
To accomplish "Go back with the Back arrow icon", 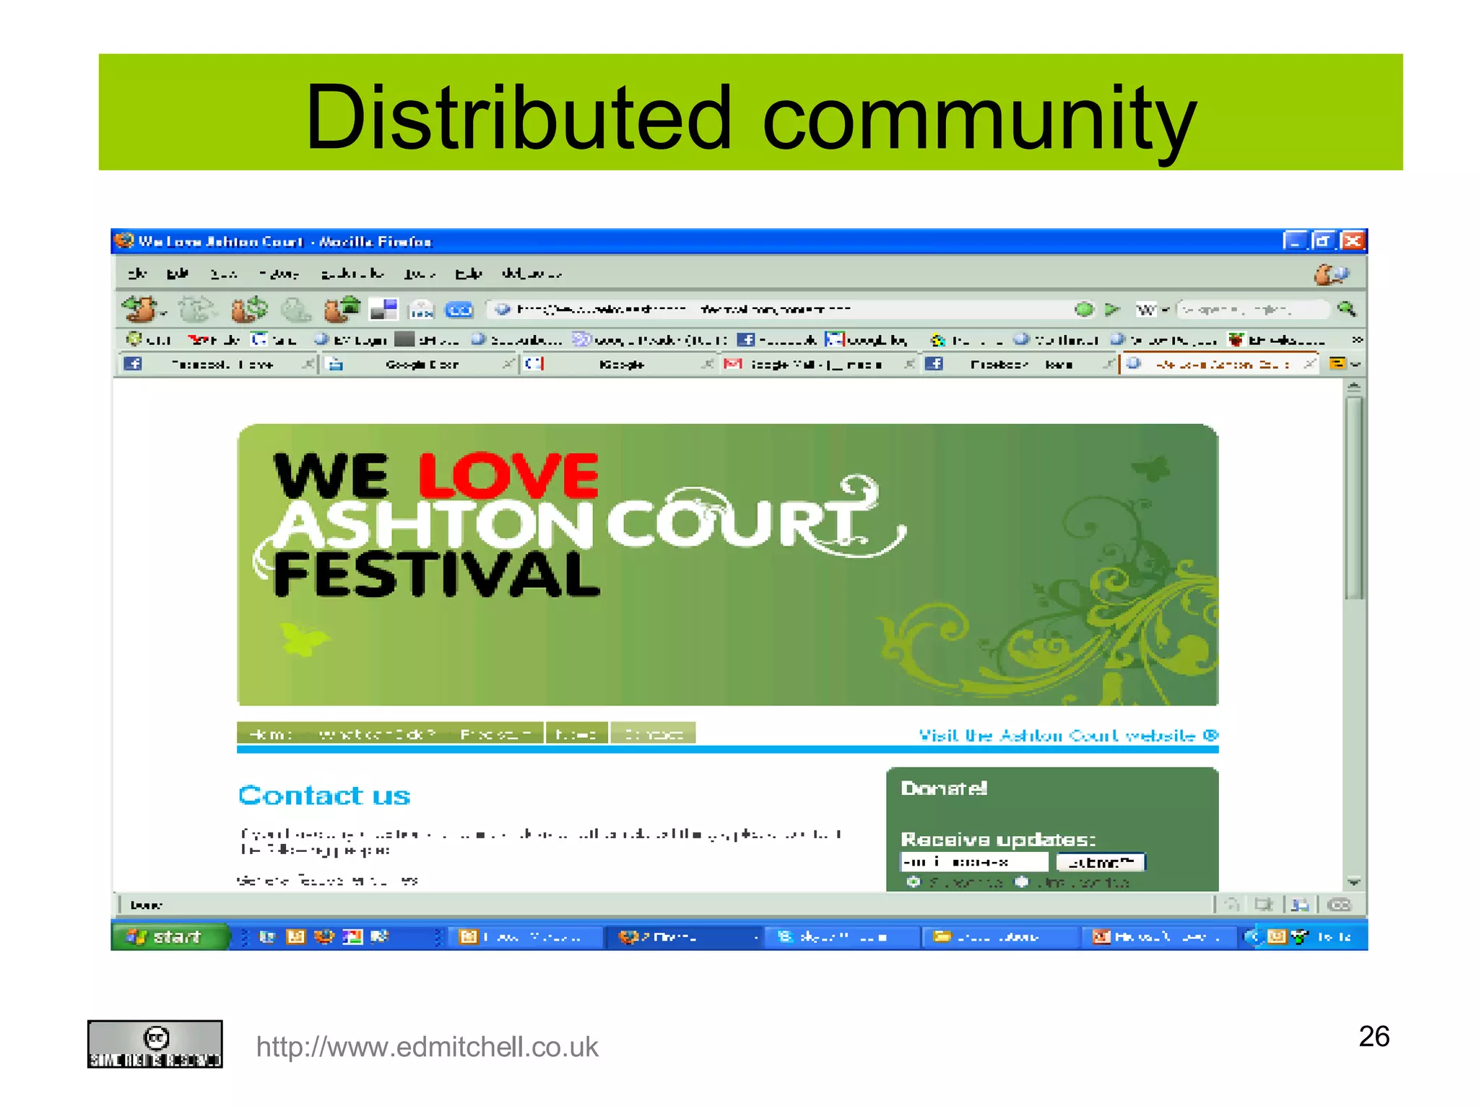I will (139, 309).
